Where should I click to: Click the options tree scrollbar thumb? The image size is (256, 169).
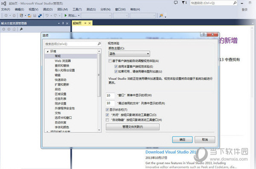pyautogui.click(x=99, y=75)
